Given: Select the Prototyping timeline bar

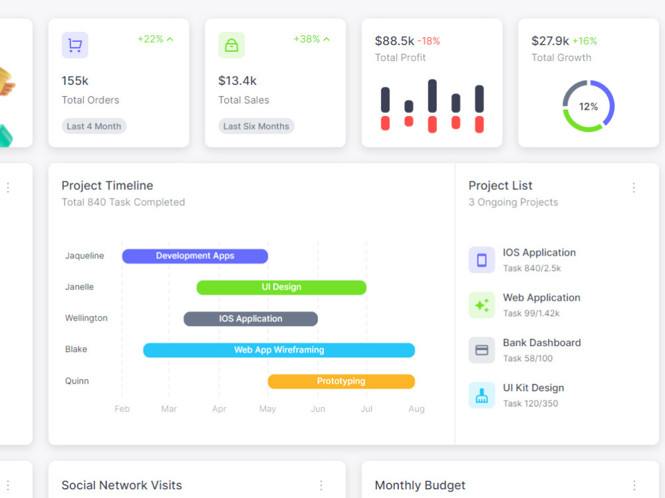Looking at the screenshot, I should (x=341, y=382).
